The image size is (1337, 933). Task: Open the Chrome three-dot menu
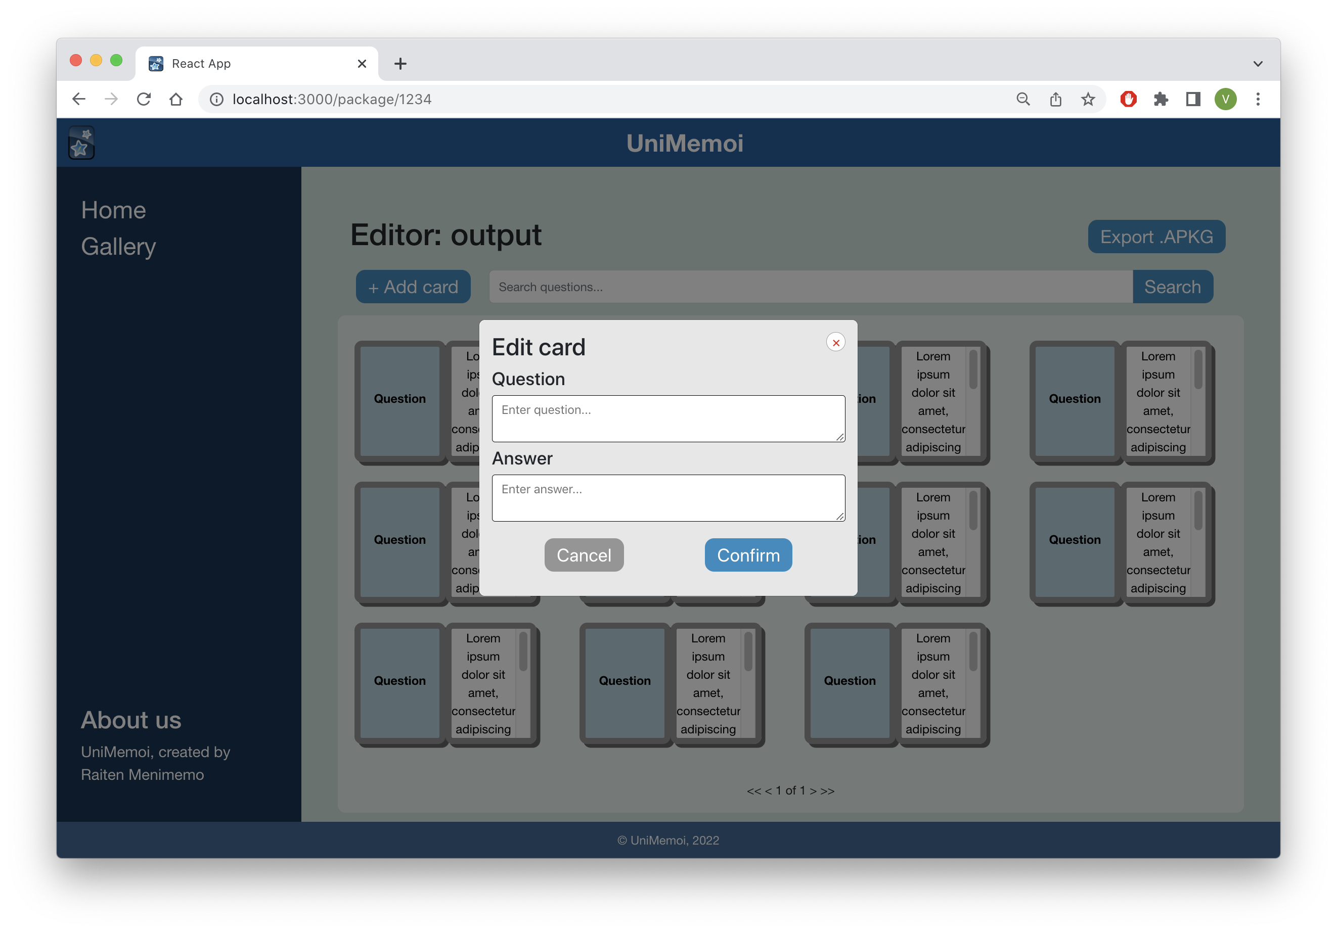tap(1258, 100)
